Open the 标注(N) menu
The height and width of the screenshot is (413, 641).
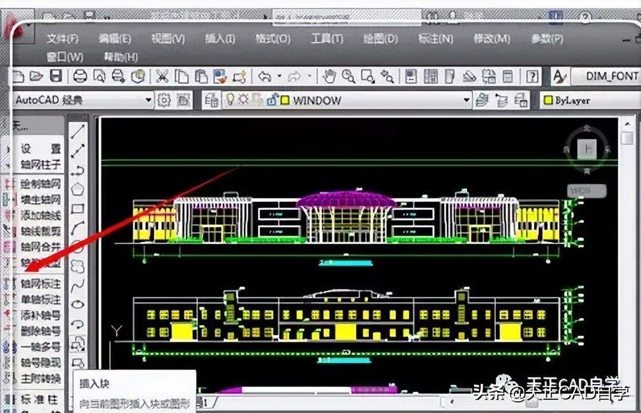point(435,39)
